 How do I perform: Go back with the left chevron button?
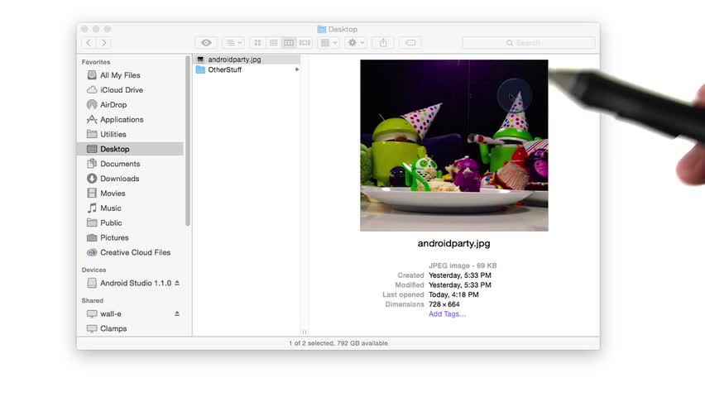pyautogui.click(x=89, y=43)
